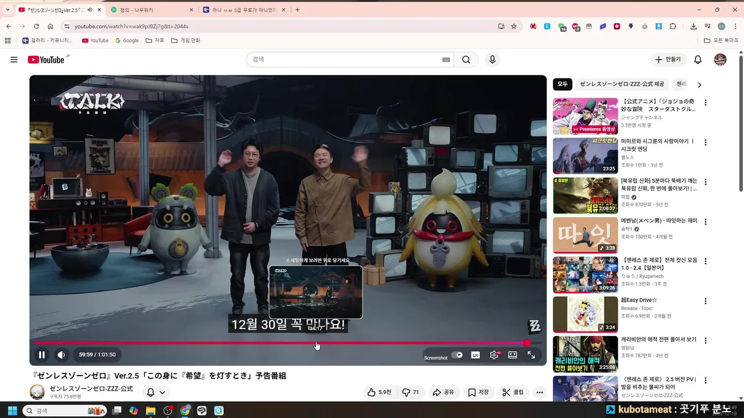Open 메벤남(メベン男) - 따잇하는 재미 title

[659, 221]
